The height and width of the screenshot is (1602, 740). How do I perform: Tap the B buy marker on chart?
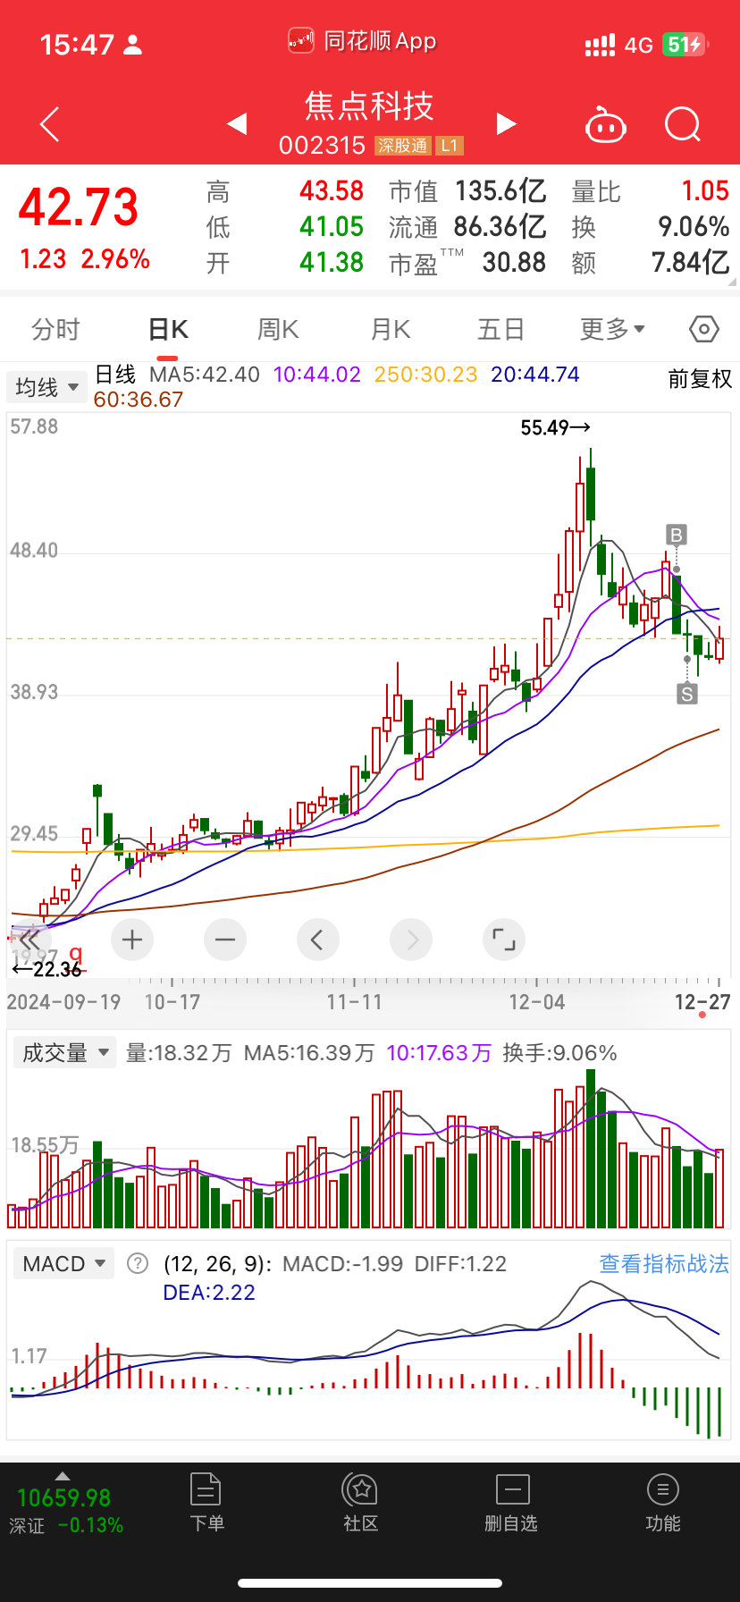pyautogui.click(x=677, y=535)
